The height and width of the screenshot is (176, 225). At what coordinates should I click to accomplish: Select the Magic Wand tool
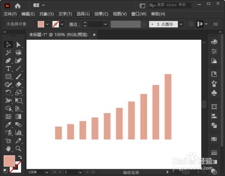tap(8, 53)
